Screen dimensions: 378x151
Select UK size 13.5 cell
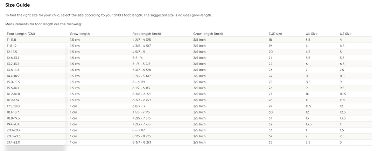pos(308,124)
